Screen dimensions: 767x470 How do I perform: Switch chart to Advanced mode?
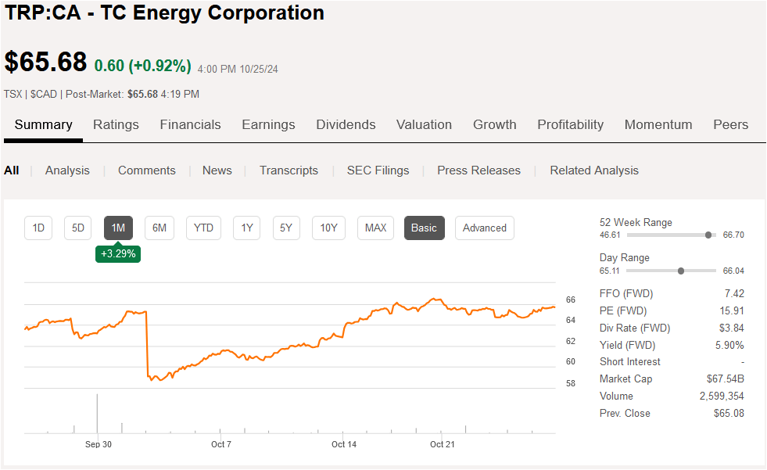484,228
